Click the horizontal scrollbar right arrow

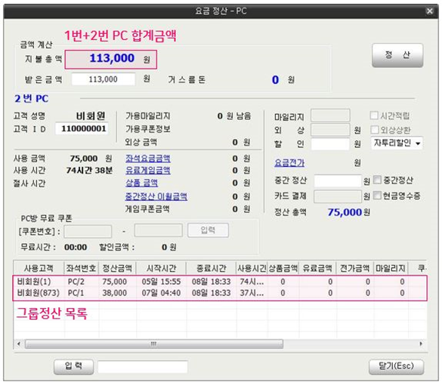click(421, 343)
